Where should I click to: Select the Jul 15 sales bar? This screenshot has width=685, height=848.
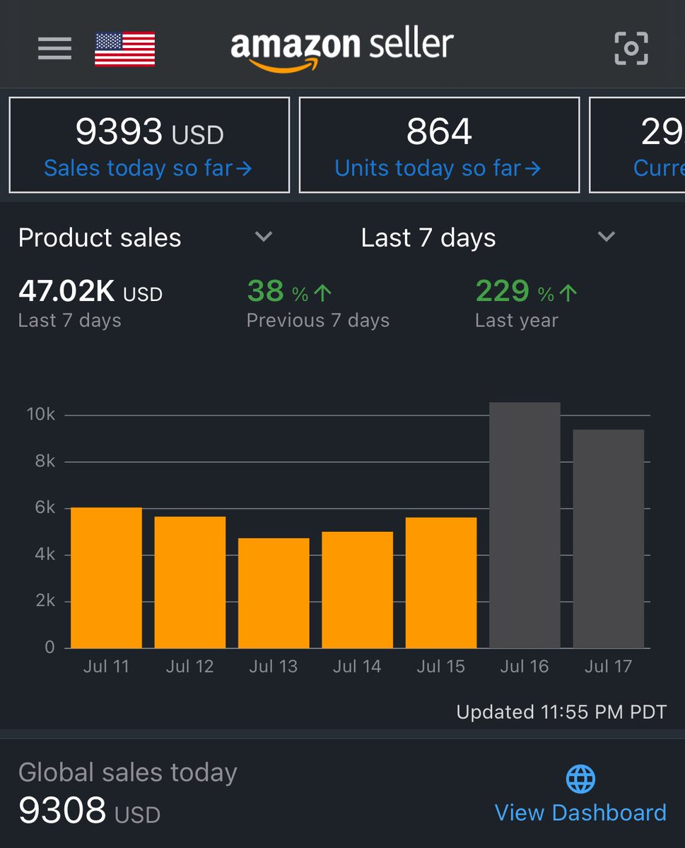[441, 583]
